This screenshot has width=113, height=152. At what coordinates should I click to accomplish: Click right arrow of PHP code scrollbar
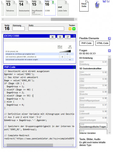(x=72, y=145)
